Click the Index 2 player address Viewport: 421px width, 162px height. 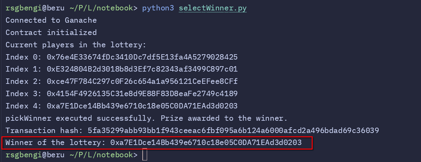(x=142, y=81)
